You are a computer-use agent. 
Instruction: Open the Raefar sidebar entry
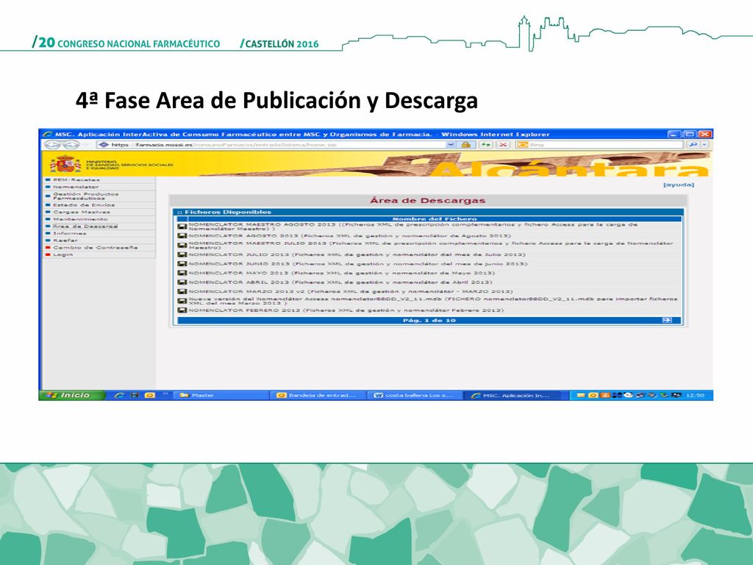[65, 241]
